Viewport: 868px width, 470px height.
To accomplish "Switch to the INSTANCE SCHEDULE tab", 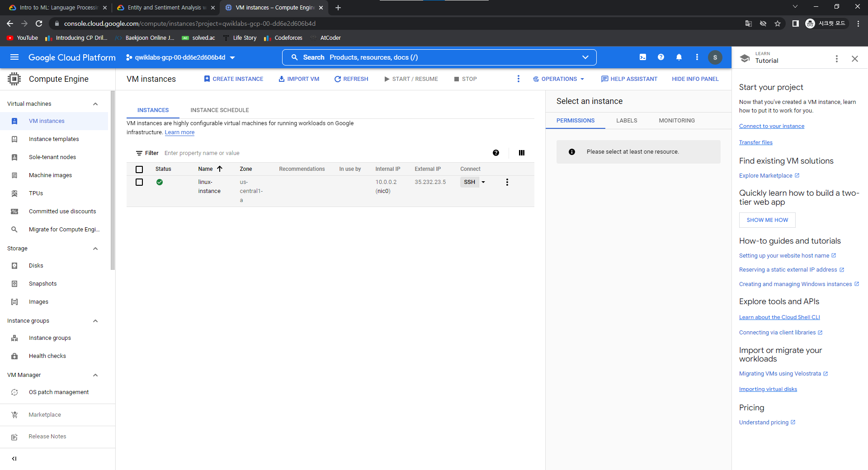I will click(x=219, y=110).
